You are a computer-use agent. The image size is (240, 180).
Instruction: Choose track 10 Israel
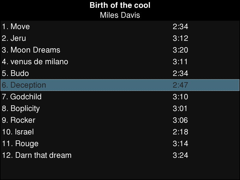[18, 132]
